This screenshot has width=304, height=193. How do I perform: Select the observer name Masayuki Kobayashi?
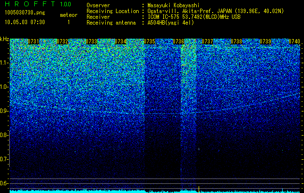pos(174,5)
